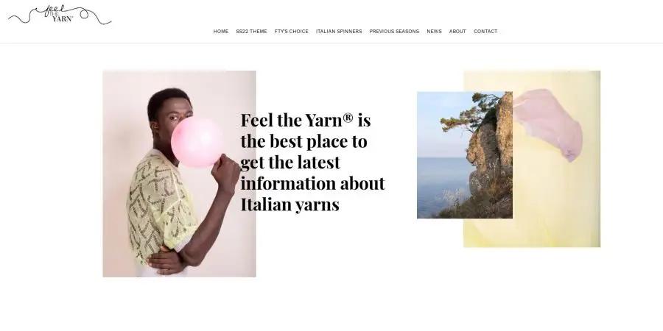Click the pink balloon in the photo

point(197,142)
